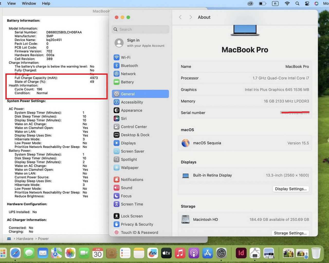Launch Freeform from the Dock
Screen dimensions: 329x263
pos(153,253)
